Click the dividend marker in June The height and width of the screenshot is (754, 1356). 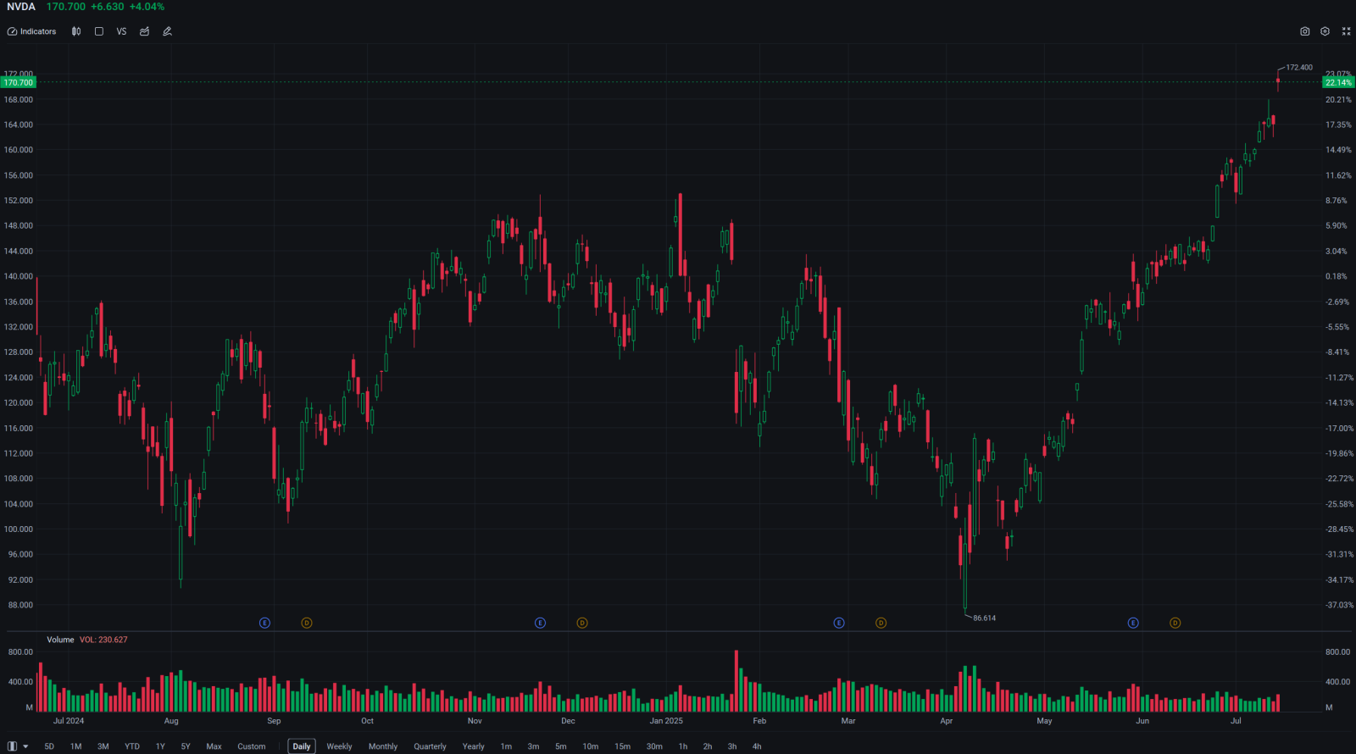tap(1175, 623)
